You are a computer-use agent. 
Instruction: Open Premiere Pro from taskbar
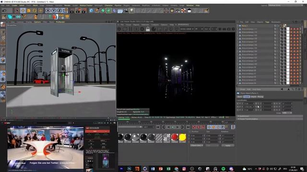(121, 169)
